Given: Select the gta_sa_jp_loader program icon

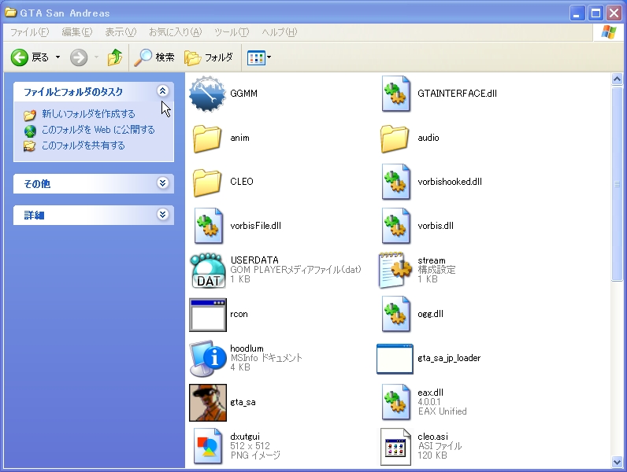Looking at the screenshot, I should pyautogui.click(x=395, y=359).
